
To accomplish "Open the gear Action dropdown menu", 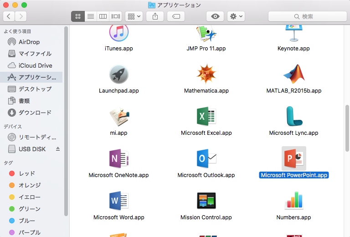I will coord(236,16).
